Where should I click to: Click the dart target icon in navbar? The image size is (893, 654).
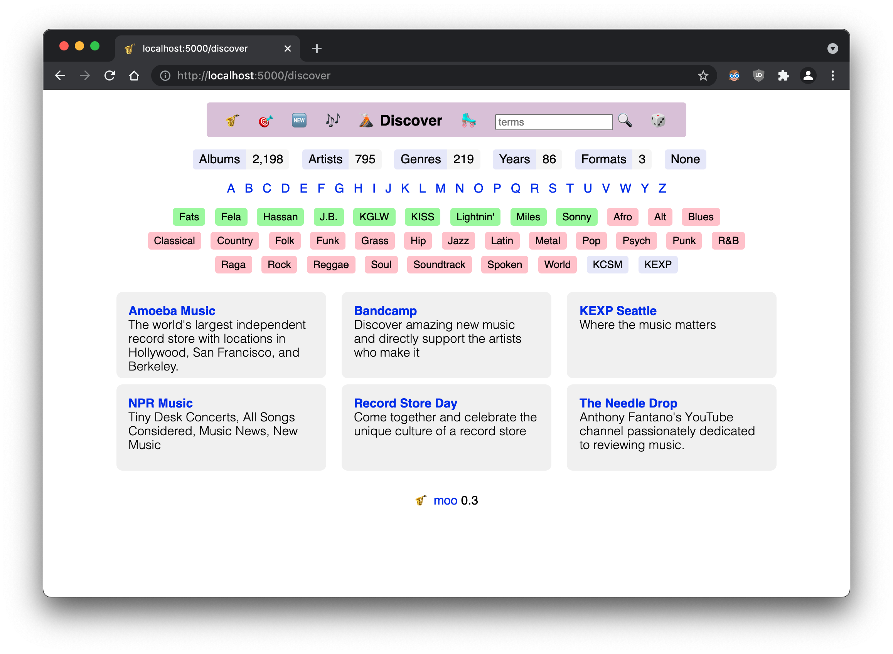tap(266, 120)
